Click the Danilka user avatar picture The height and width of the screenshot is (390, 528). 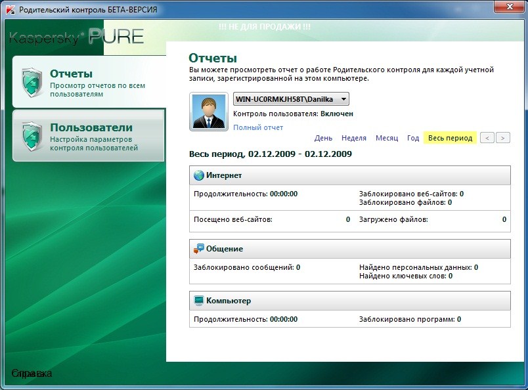click(x=209, y=112)
